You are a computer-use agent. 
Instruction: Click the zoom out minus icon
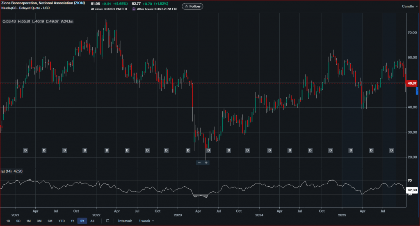[199, 163]
